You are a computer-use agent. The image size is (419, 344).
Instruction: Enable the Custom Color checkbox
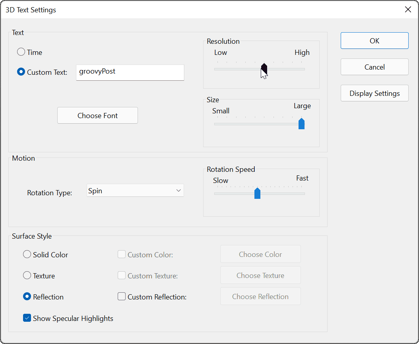(122, 254)
